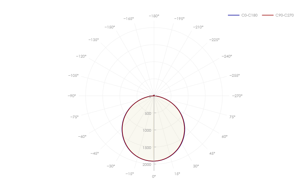Select the 75° angle label
Screen dimensions: 308x192
pos(232,117)
